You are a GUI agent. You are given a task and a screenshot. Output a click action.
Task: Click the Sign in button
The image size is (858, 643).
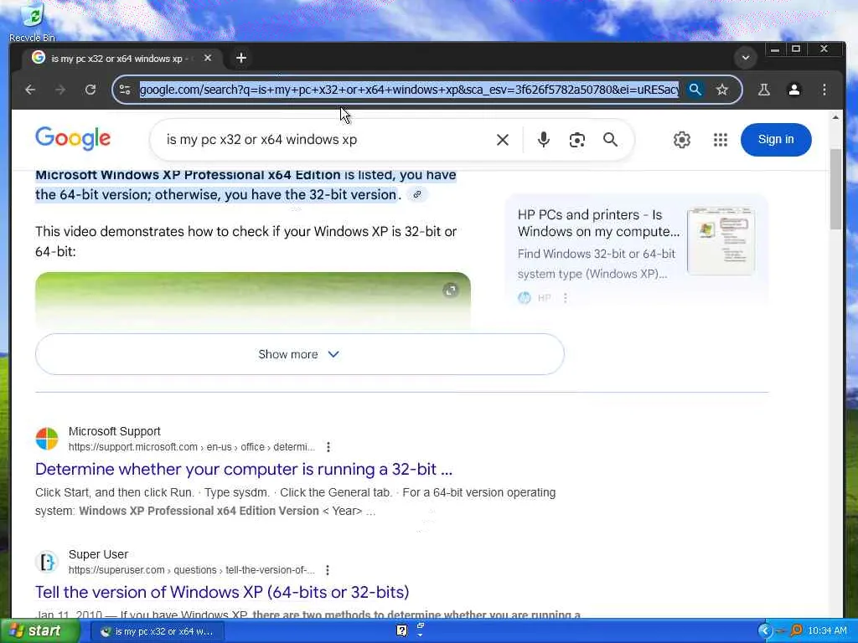point(776,140)
